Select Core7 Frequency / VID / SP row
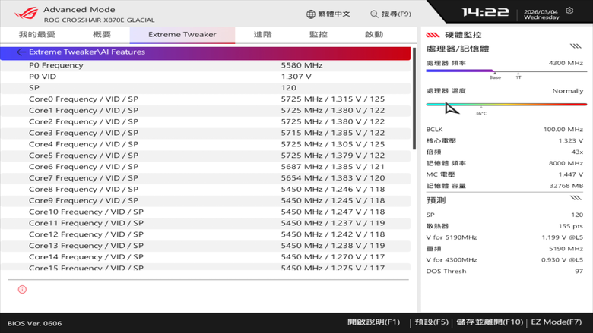593x333 pixels. 205,178
